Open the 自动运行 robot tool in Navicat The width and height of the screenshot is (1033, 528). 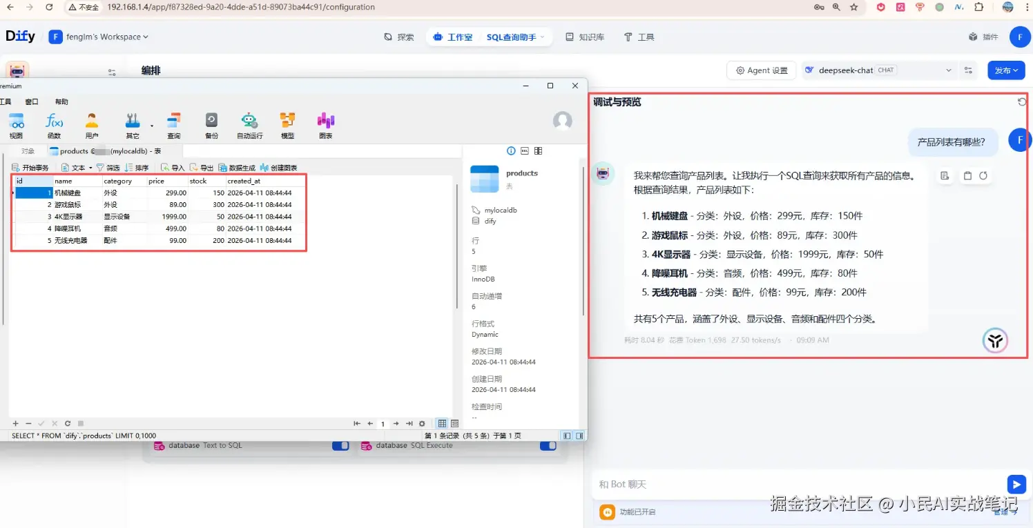tap(249, 126)
